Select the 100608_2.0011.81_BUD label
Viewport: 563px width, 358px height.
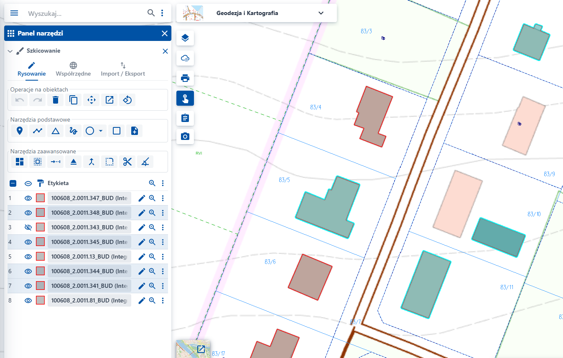89,300
